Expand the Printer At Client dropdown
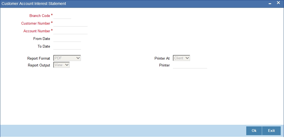284x139 pixels. pos(181,58)
